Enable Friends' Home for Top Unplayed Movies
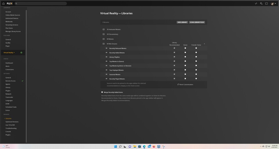The image size is (279, 149). [x=196, y=70]
